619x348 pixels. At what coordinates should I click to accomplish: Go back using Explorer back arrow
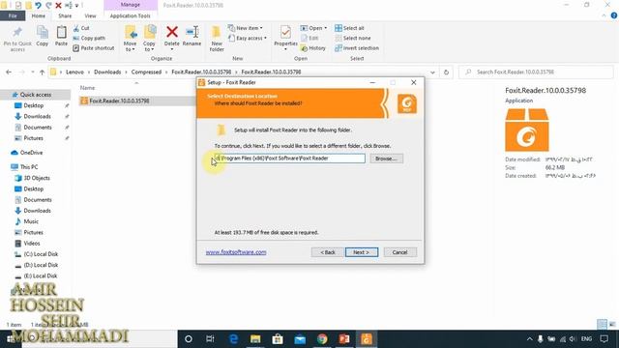pyautogui.click(x=9, y=72)
